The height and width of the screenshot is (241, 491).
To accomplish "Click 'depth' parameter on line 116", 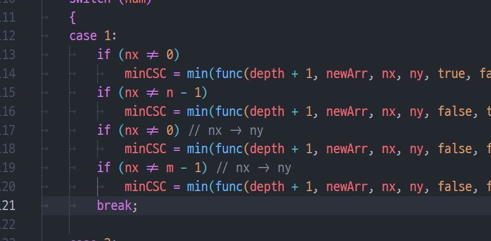I will 267,111.
